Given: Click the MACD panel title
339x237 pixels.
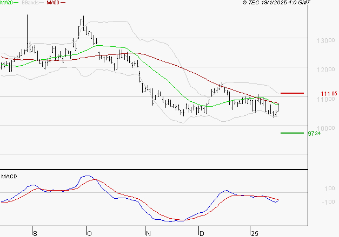Looking at the screenshot, I should (9, 176).
